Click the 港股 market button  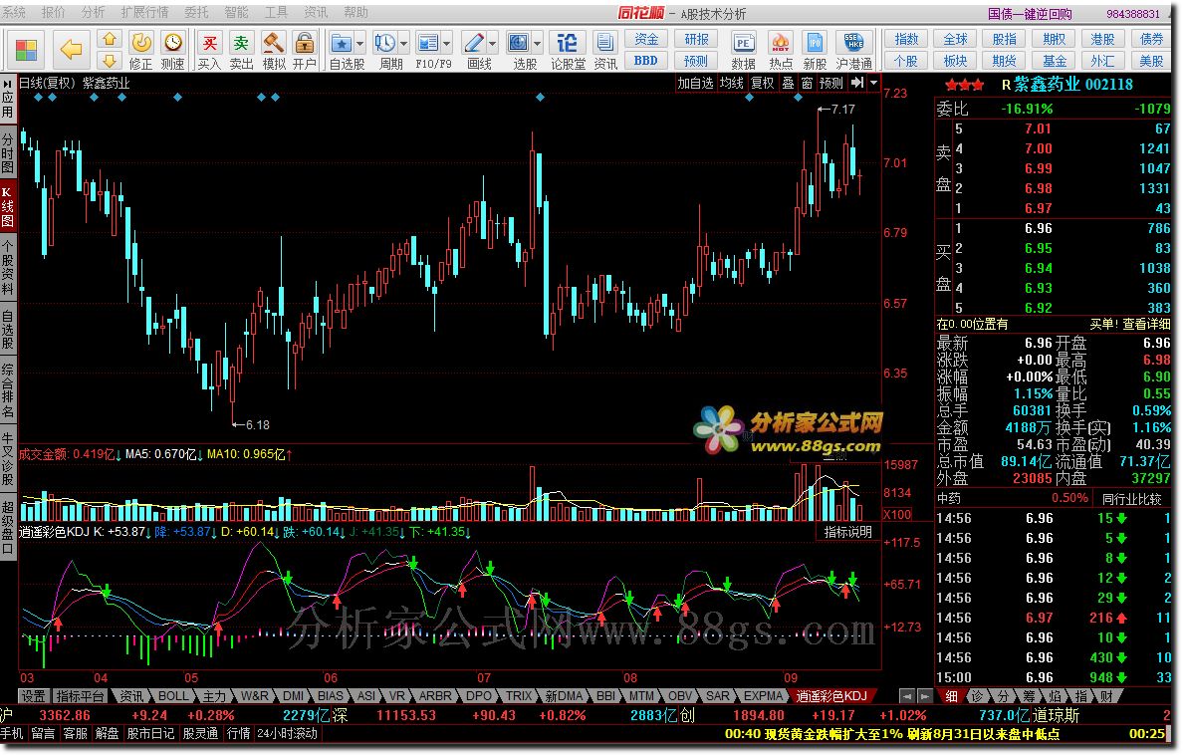(1102, 39)
